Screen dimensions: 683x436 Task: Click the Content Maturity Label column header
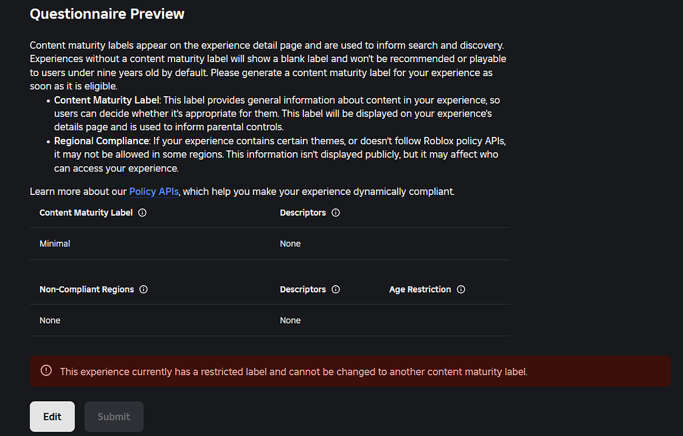(x=85, y=212)
